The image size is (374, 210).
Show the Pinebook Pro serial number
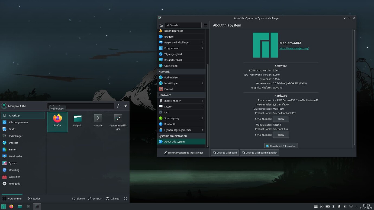[x=281, y=134]
